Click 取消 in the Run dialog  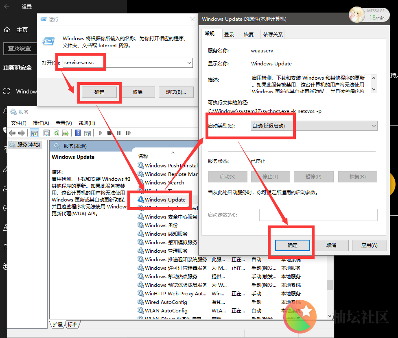tap(137, 92)
